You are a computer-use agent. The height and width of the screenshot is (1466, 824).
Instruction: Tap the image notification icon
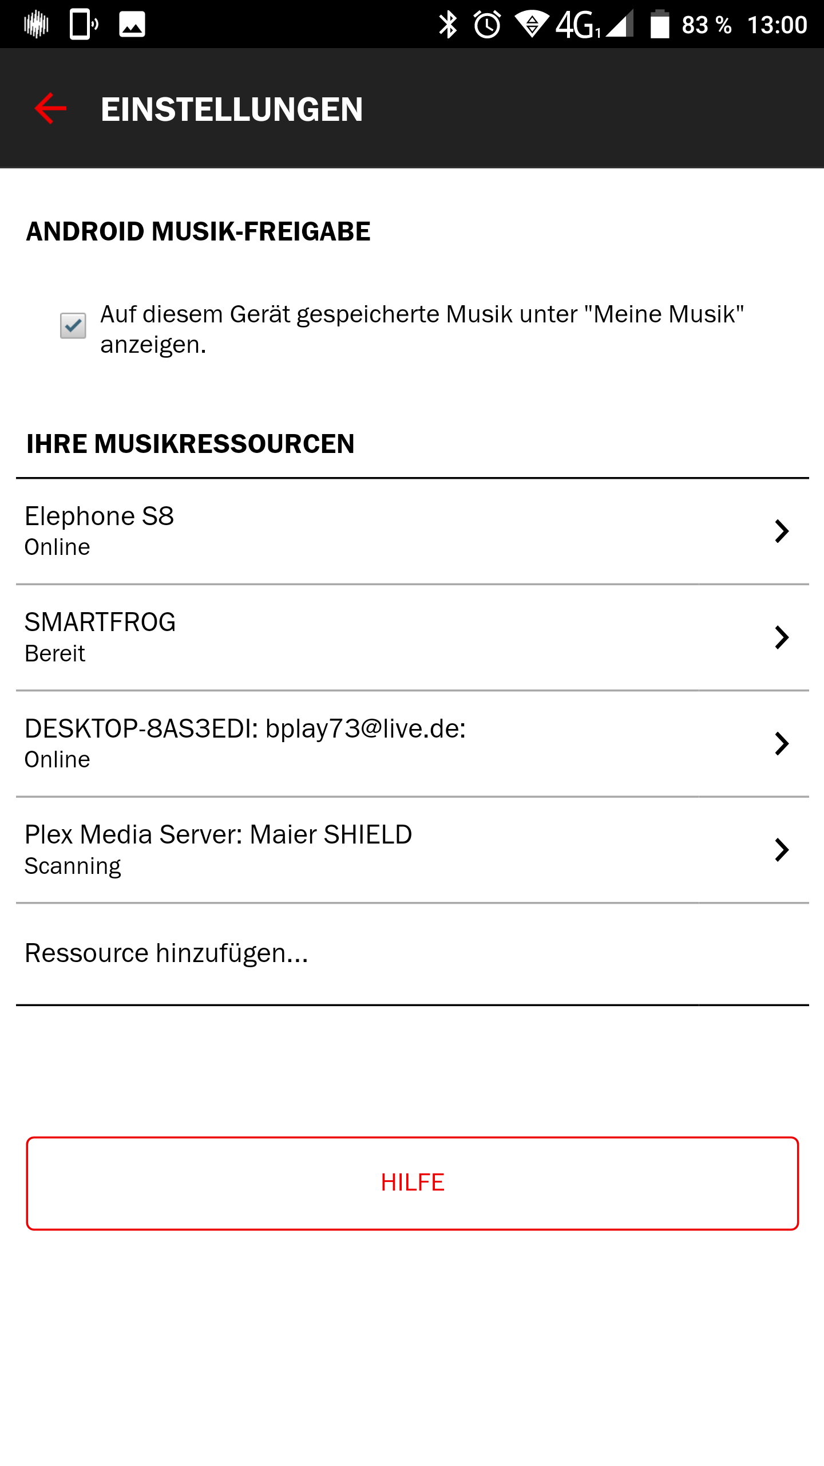(132, 25)
